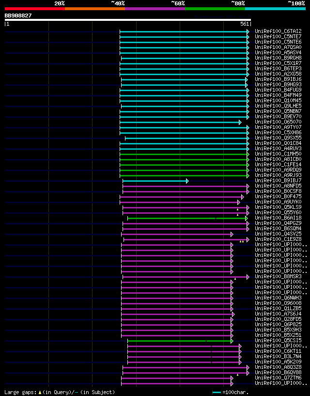Select the UniRef100_Q01C84 label

tap(278, 143)
